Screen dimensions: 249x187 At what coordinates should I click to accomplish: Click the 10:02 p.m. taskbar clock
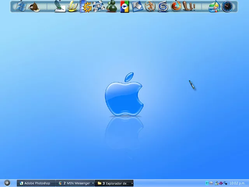click(237, 183)
